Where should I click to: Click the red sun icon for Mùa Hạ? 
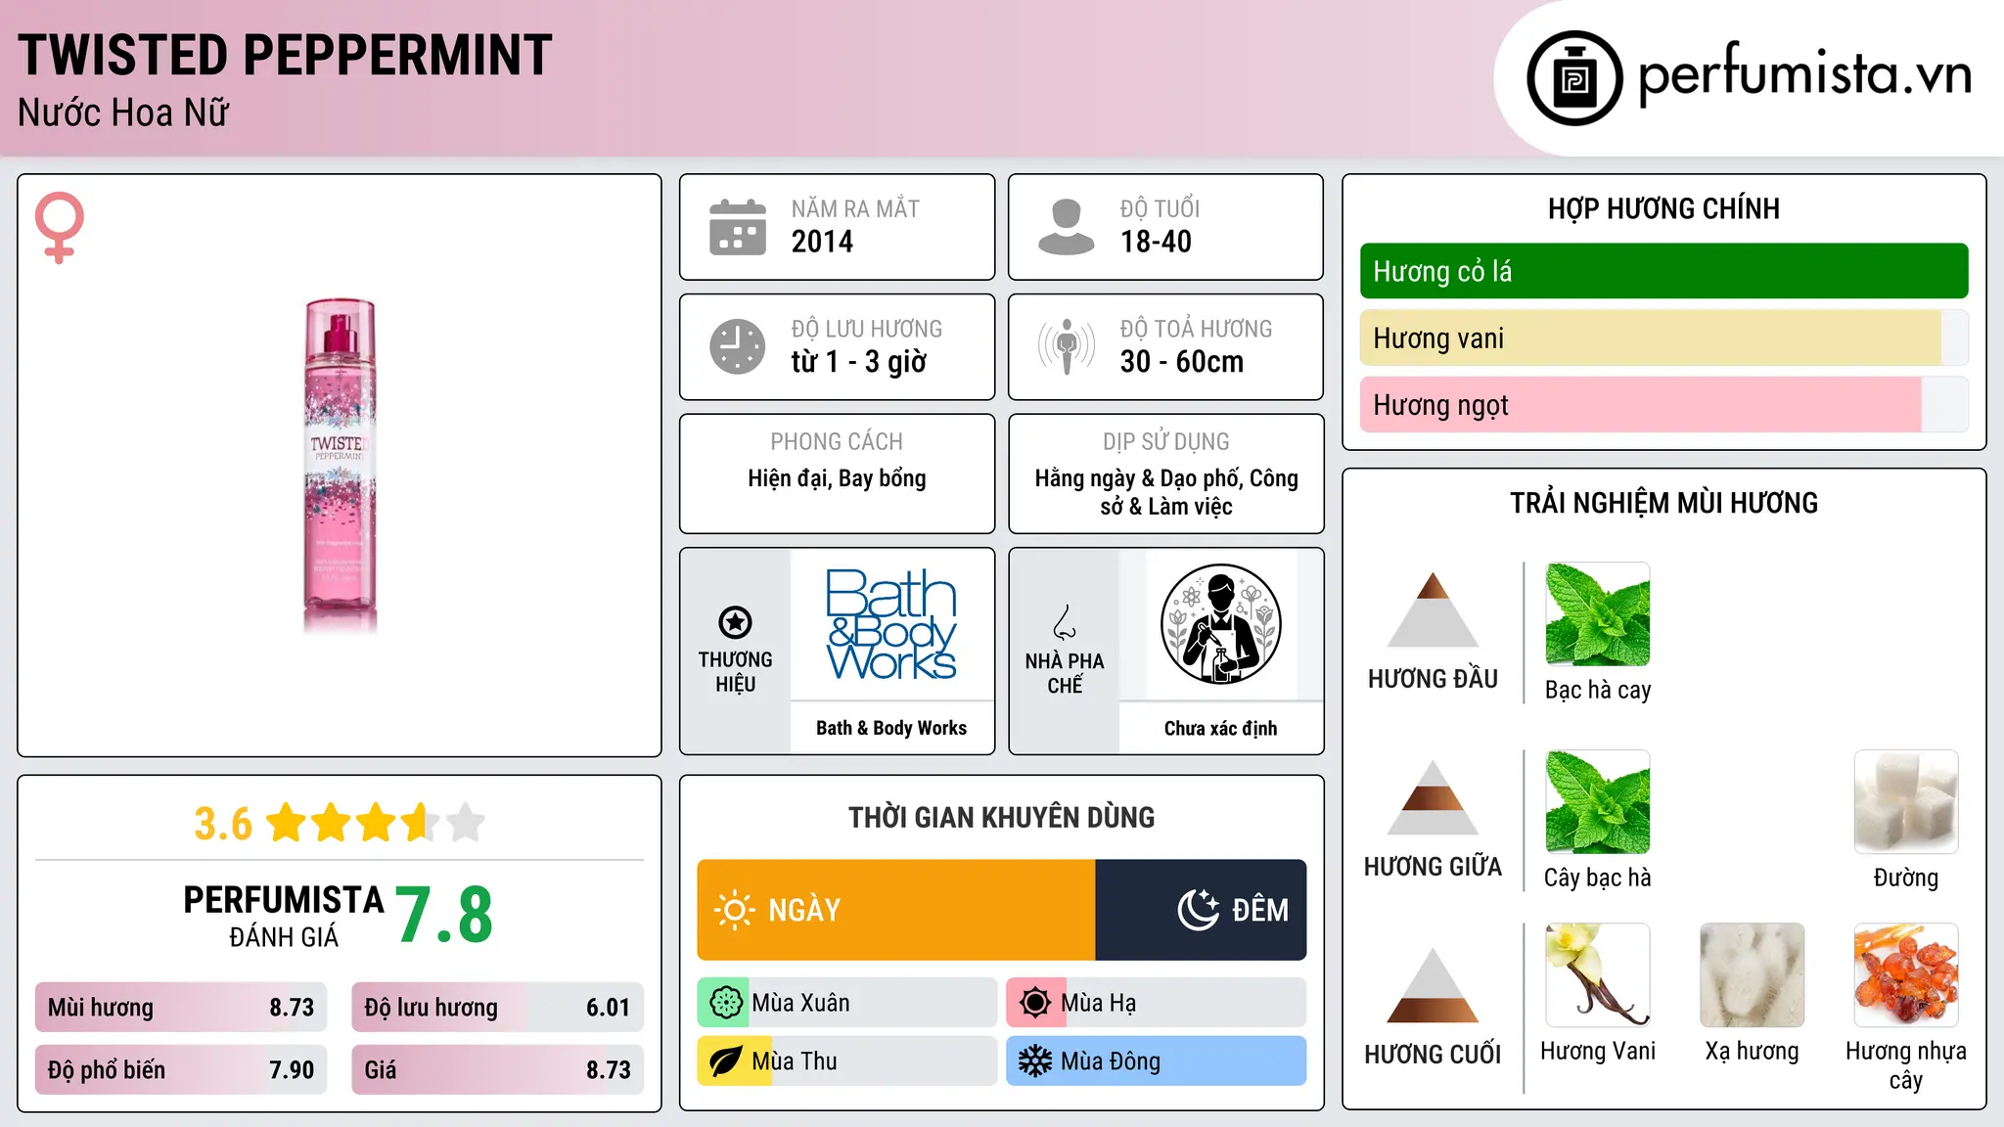(1034, 1003)
